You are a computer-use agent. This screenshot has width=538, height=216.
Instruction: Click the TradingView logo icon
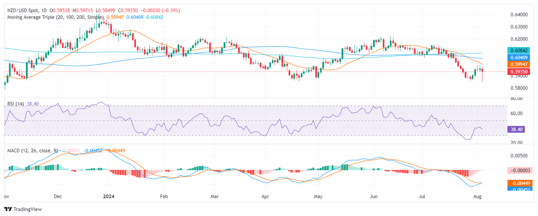pos(8,209)
